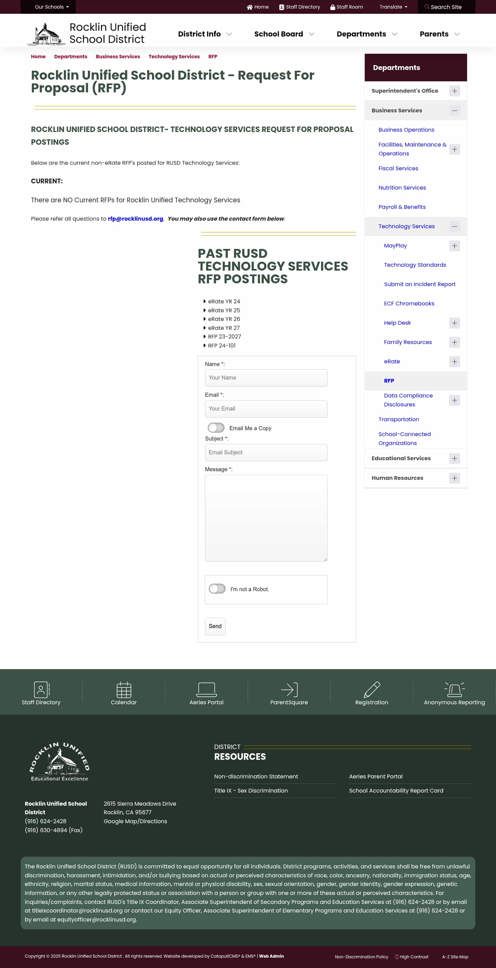The height and width of the screenshot is (968, 496).
Task: Open the District Info menu
Action: click(x=204, y=34)
